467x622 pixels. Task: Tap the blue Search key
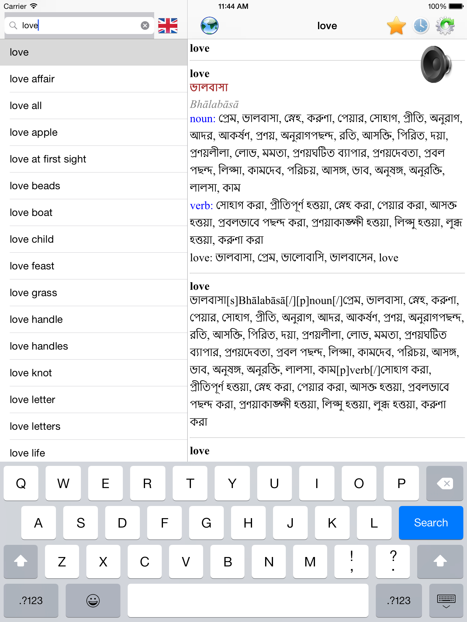coord(431,523)
